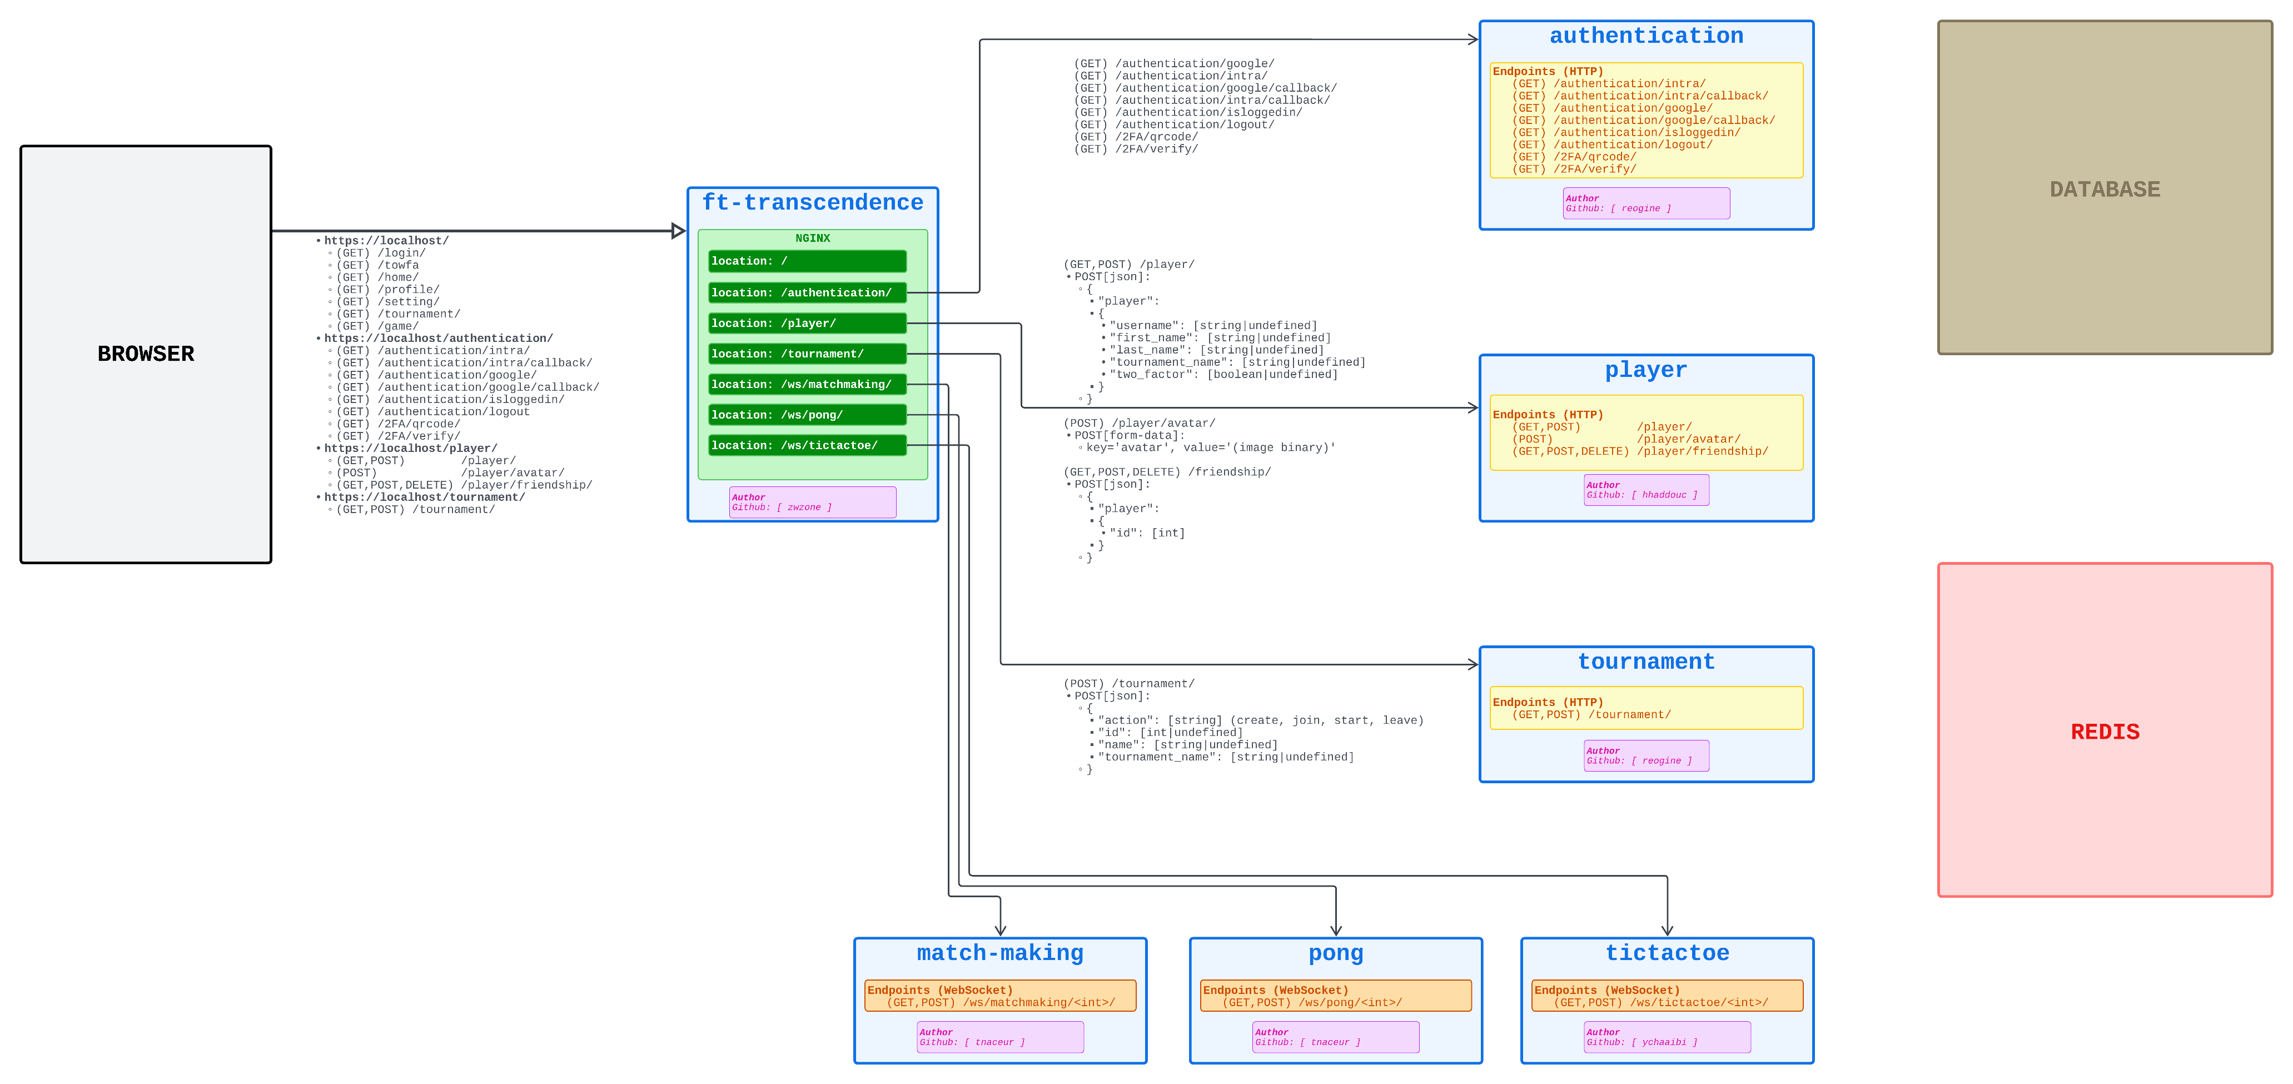Select the REDIS block

[x=2105, y=730]
